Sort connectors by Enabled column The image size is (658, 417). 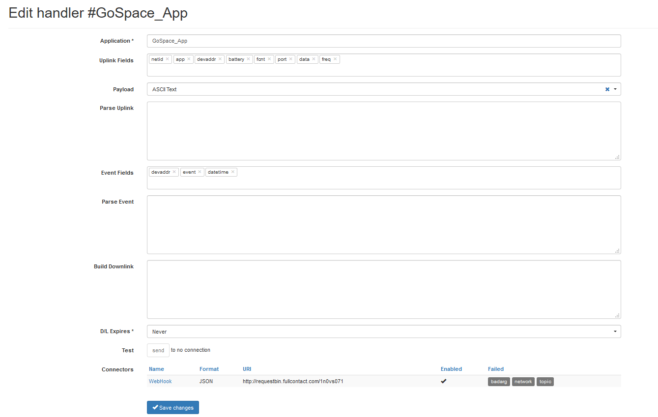pos(451,369)
